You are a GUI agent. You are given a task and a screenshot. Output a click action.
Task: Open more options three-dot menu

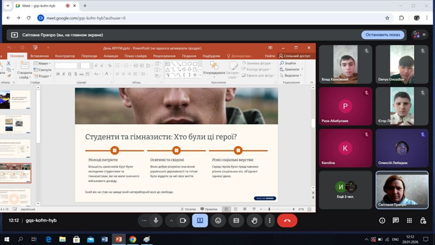(270, 220)
